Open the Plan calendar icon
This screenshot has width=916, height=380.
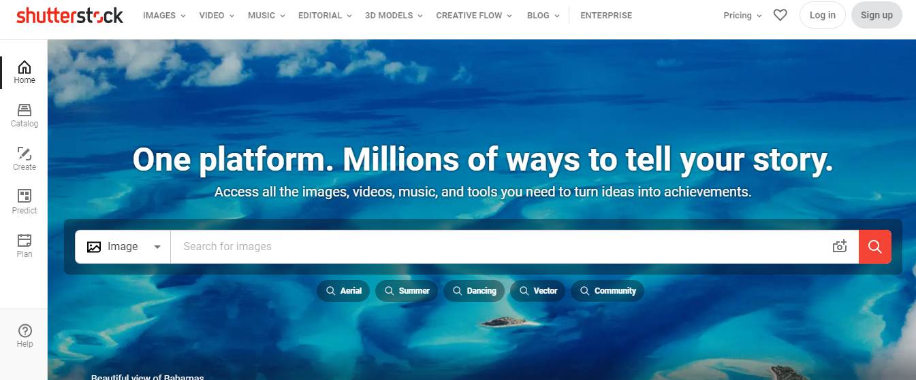pyautogui.click(x=25, y=240)
